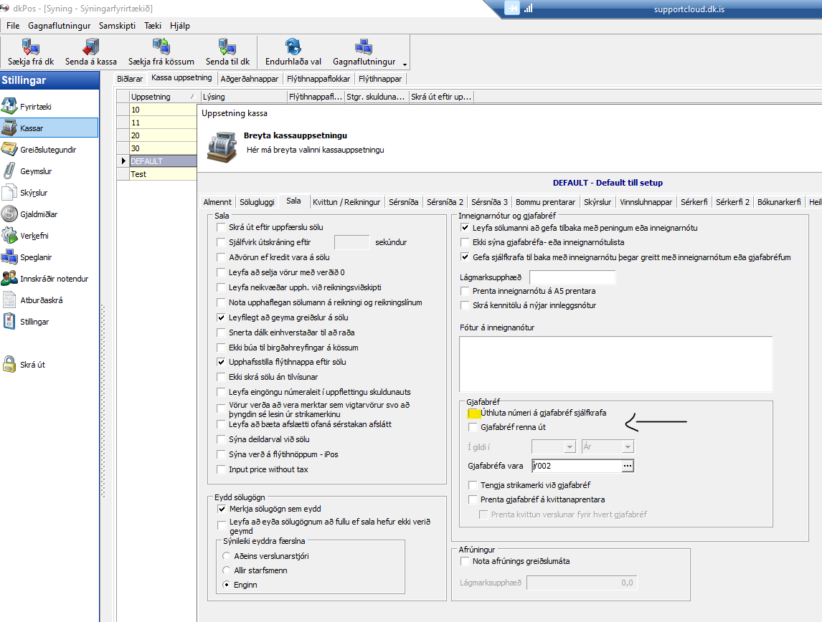
Task: Enable the Gjafabréf renna út checkbox
Action: [473, 428]
